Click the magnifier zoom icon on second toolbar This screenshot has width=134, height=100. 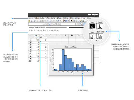click(x=81, y=24)
